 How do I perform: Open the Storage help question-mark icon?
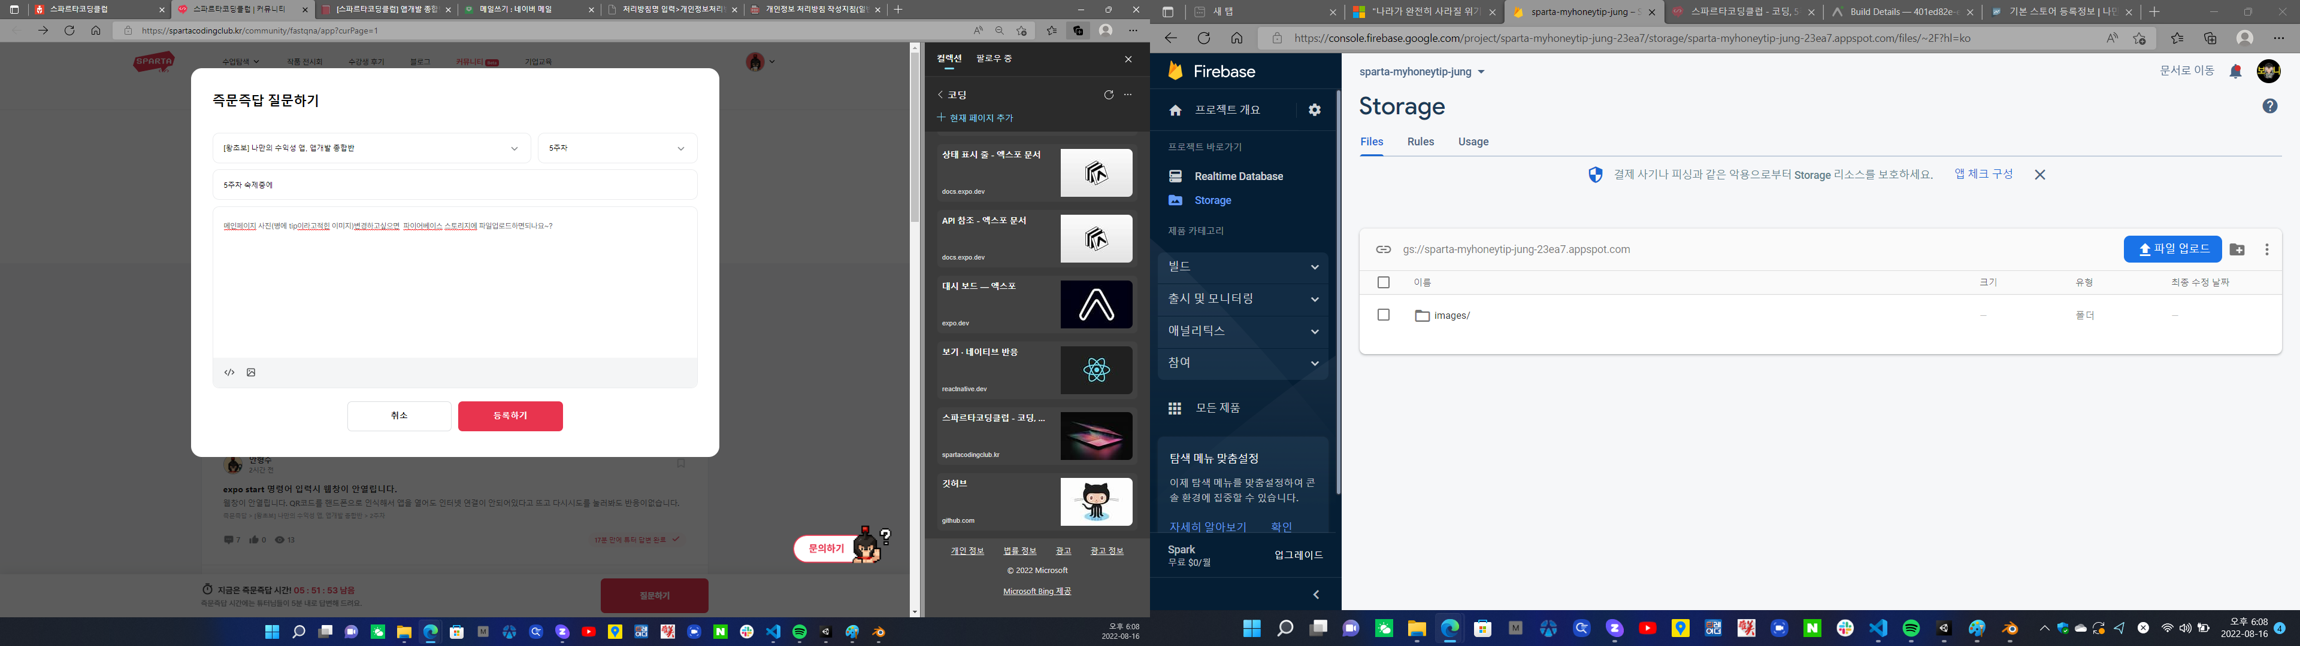click(2269, 106)
